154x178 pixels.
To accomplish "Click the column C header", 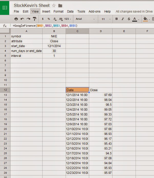I will [77, 31].
